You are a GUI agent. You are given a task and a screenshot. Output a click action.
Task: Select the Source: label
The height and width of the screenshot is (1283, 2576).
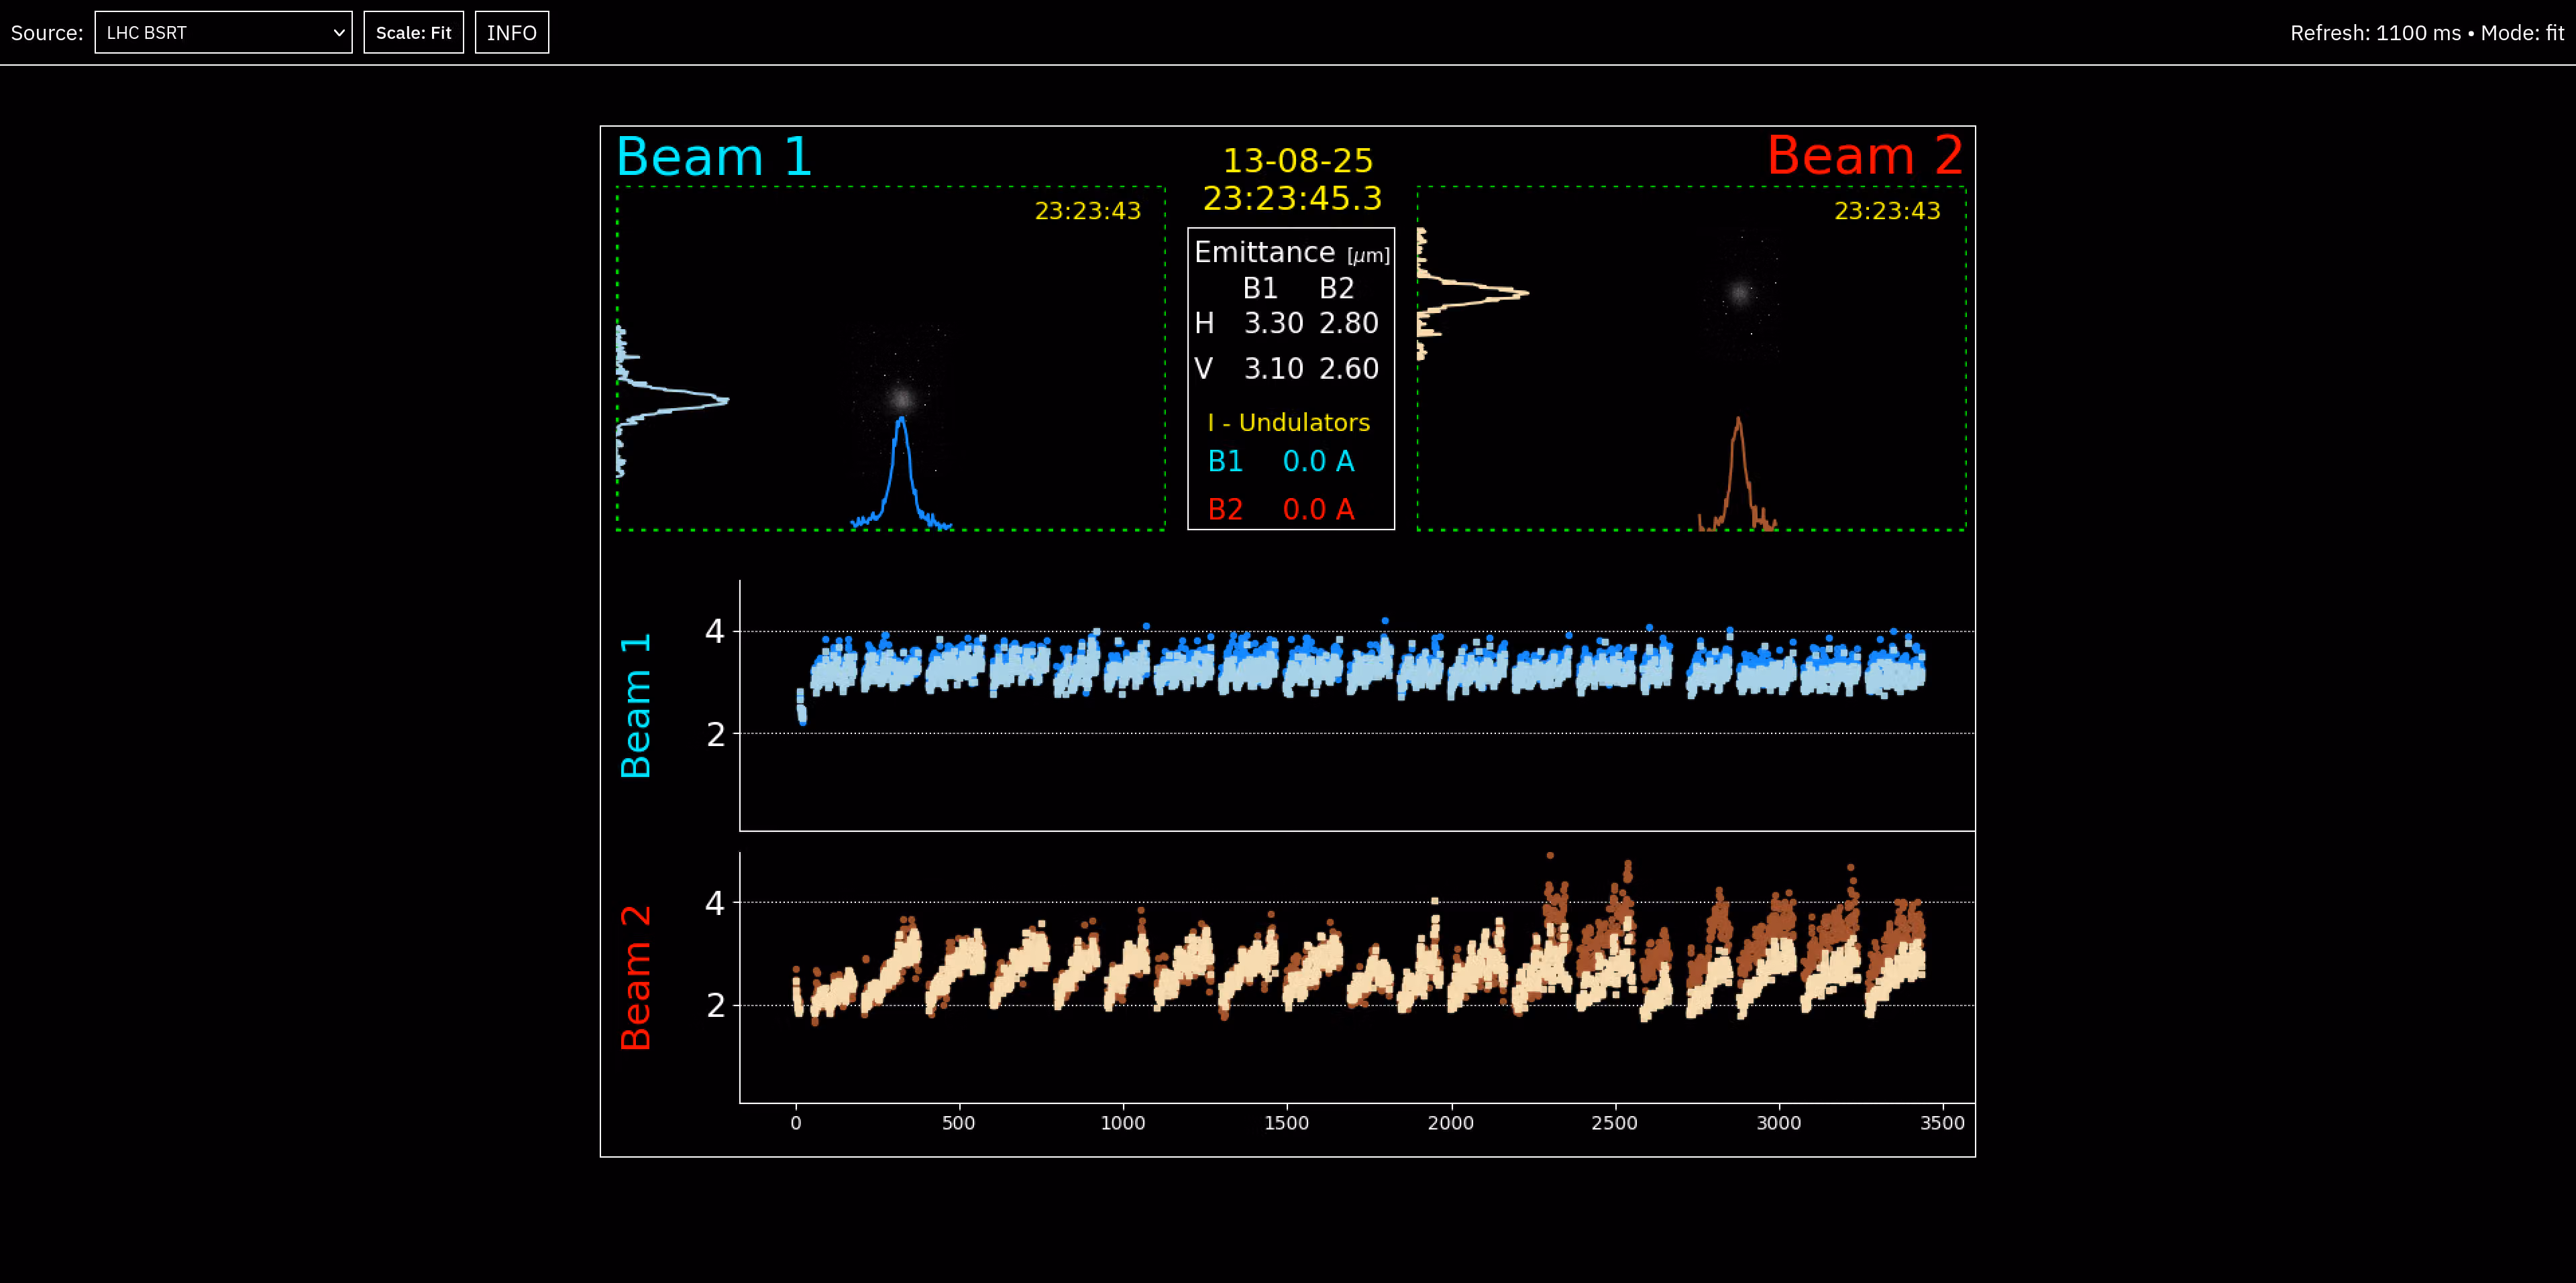(x=47, y=33)
